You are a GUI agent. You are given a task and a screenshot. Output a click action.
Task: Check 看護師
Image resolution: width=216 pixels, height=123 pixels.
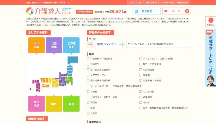tap(88, 91)
